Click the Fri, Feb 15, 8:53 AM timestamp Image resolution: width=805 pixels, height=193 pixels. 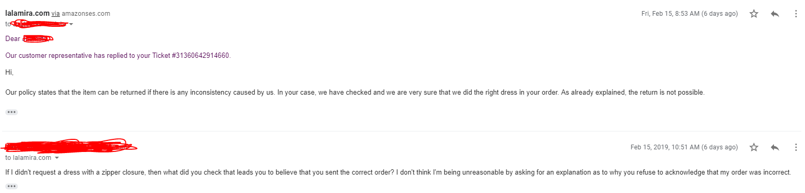[x=690, y=14]
